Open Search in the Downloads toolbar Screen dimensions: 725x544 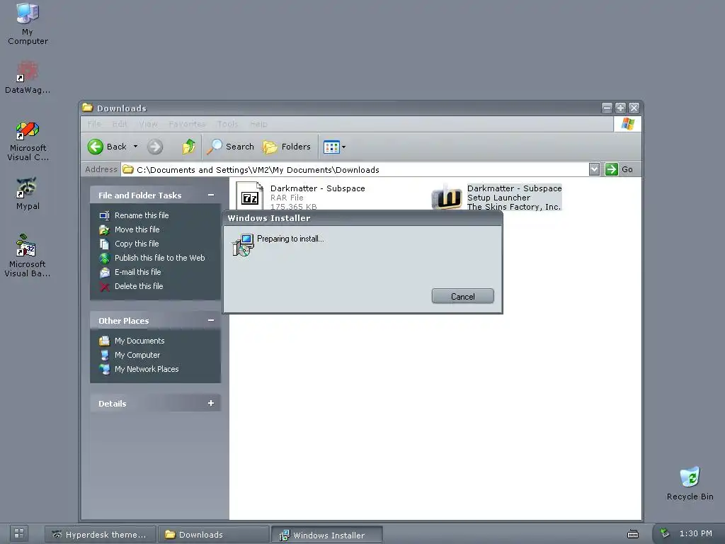click(230, 147)
